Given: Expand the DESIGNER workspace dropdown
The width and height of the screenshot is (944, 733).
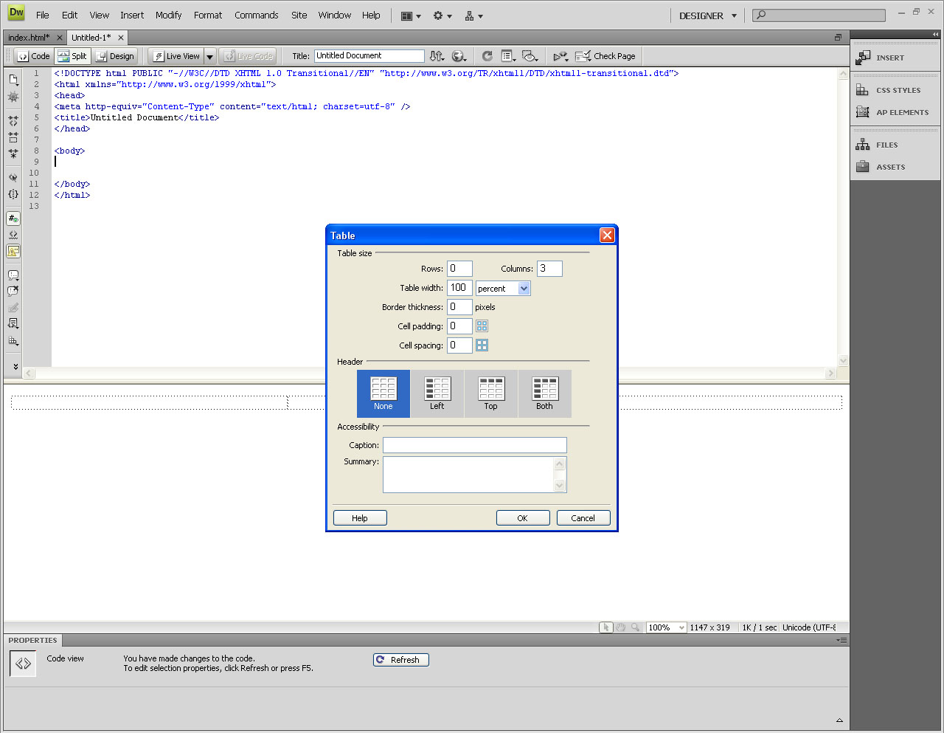Looking at the screenshot, I should tap(734, 16).
